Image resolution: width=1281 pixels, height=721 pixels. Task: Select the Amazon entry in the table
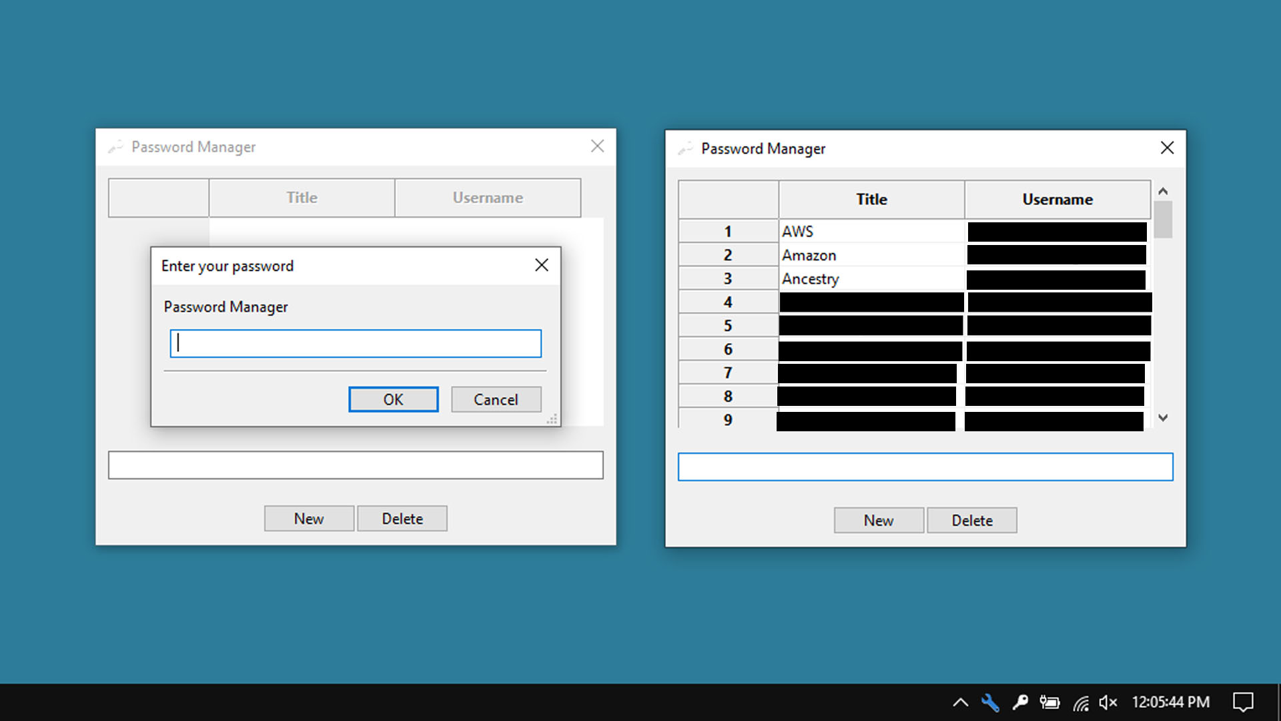(871, 255)
